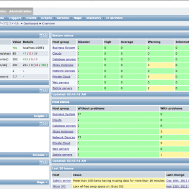
Task: Open Database servers in System status table
Action: click(64, 60)
